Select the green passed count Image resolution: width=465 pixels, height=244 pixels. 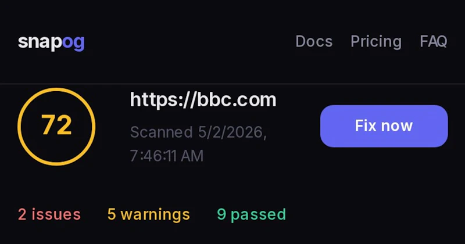pos(221,214)
